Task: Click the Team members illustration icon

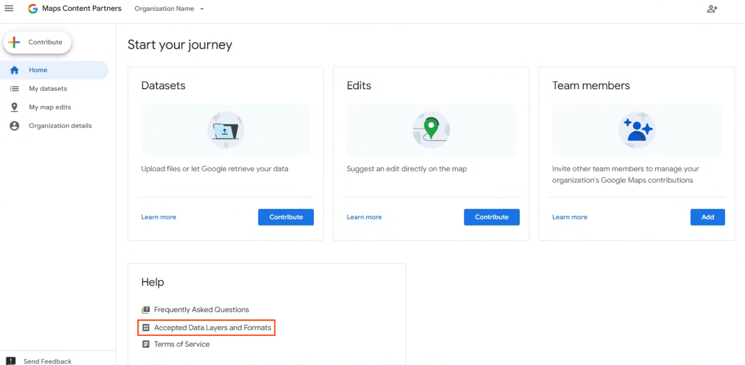Action: [637, 130]
